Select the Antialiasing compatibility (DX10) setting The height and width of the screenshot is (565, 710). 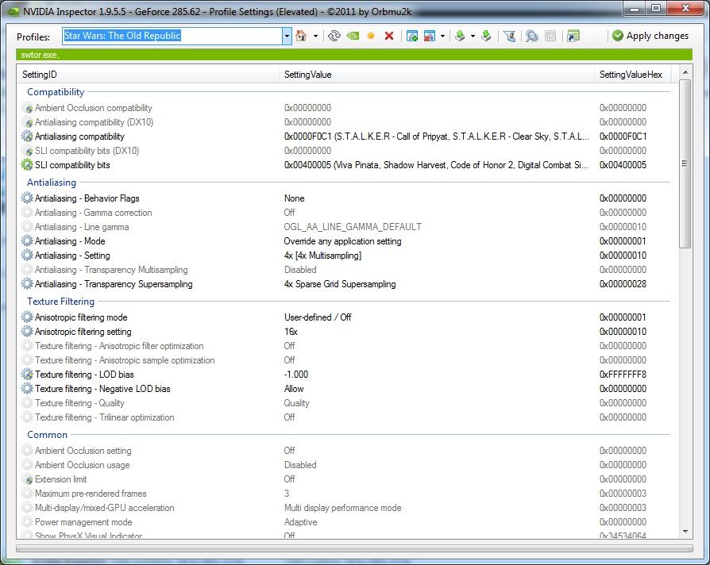(95, 122)
